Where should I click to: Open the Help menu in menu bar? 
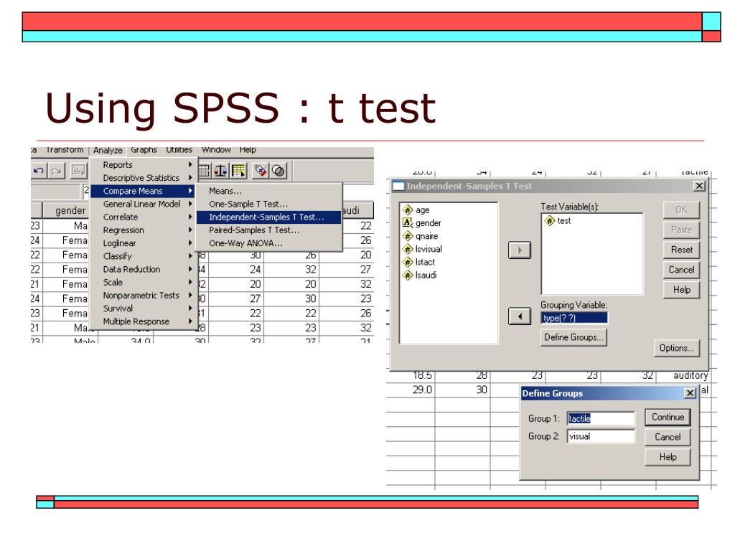tap(248, 150)
